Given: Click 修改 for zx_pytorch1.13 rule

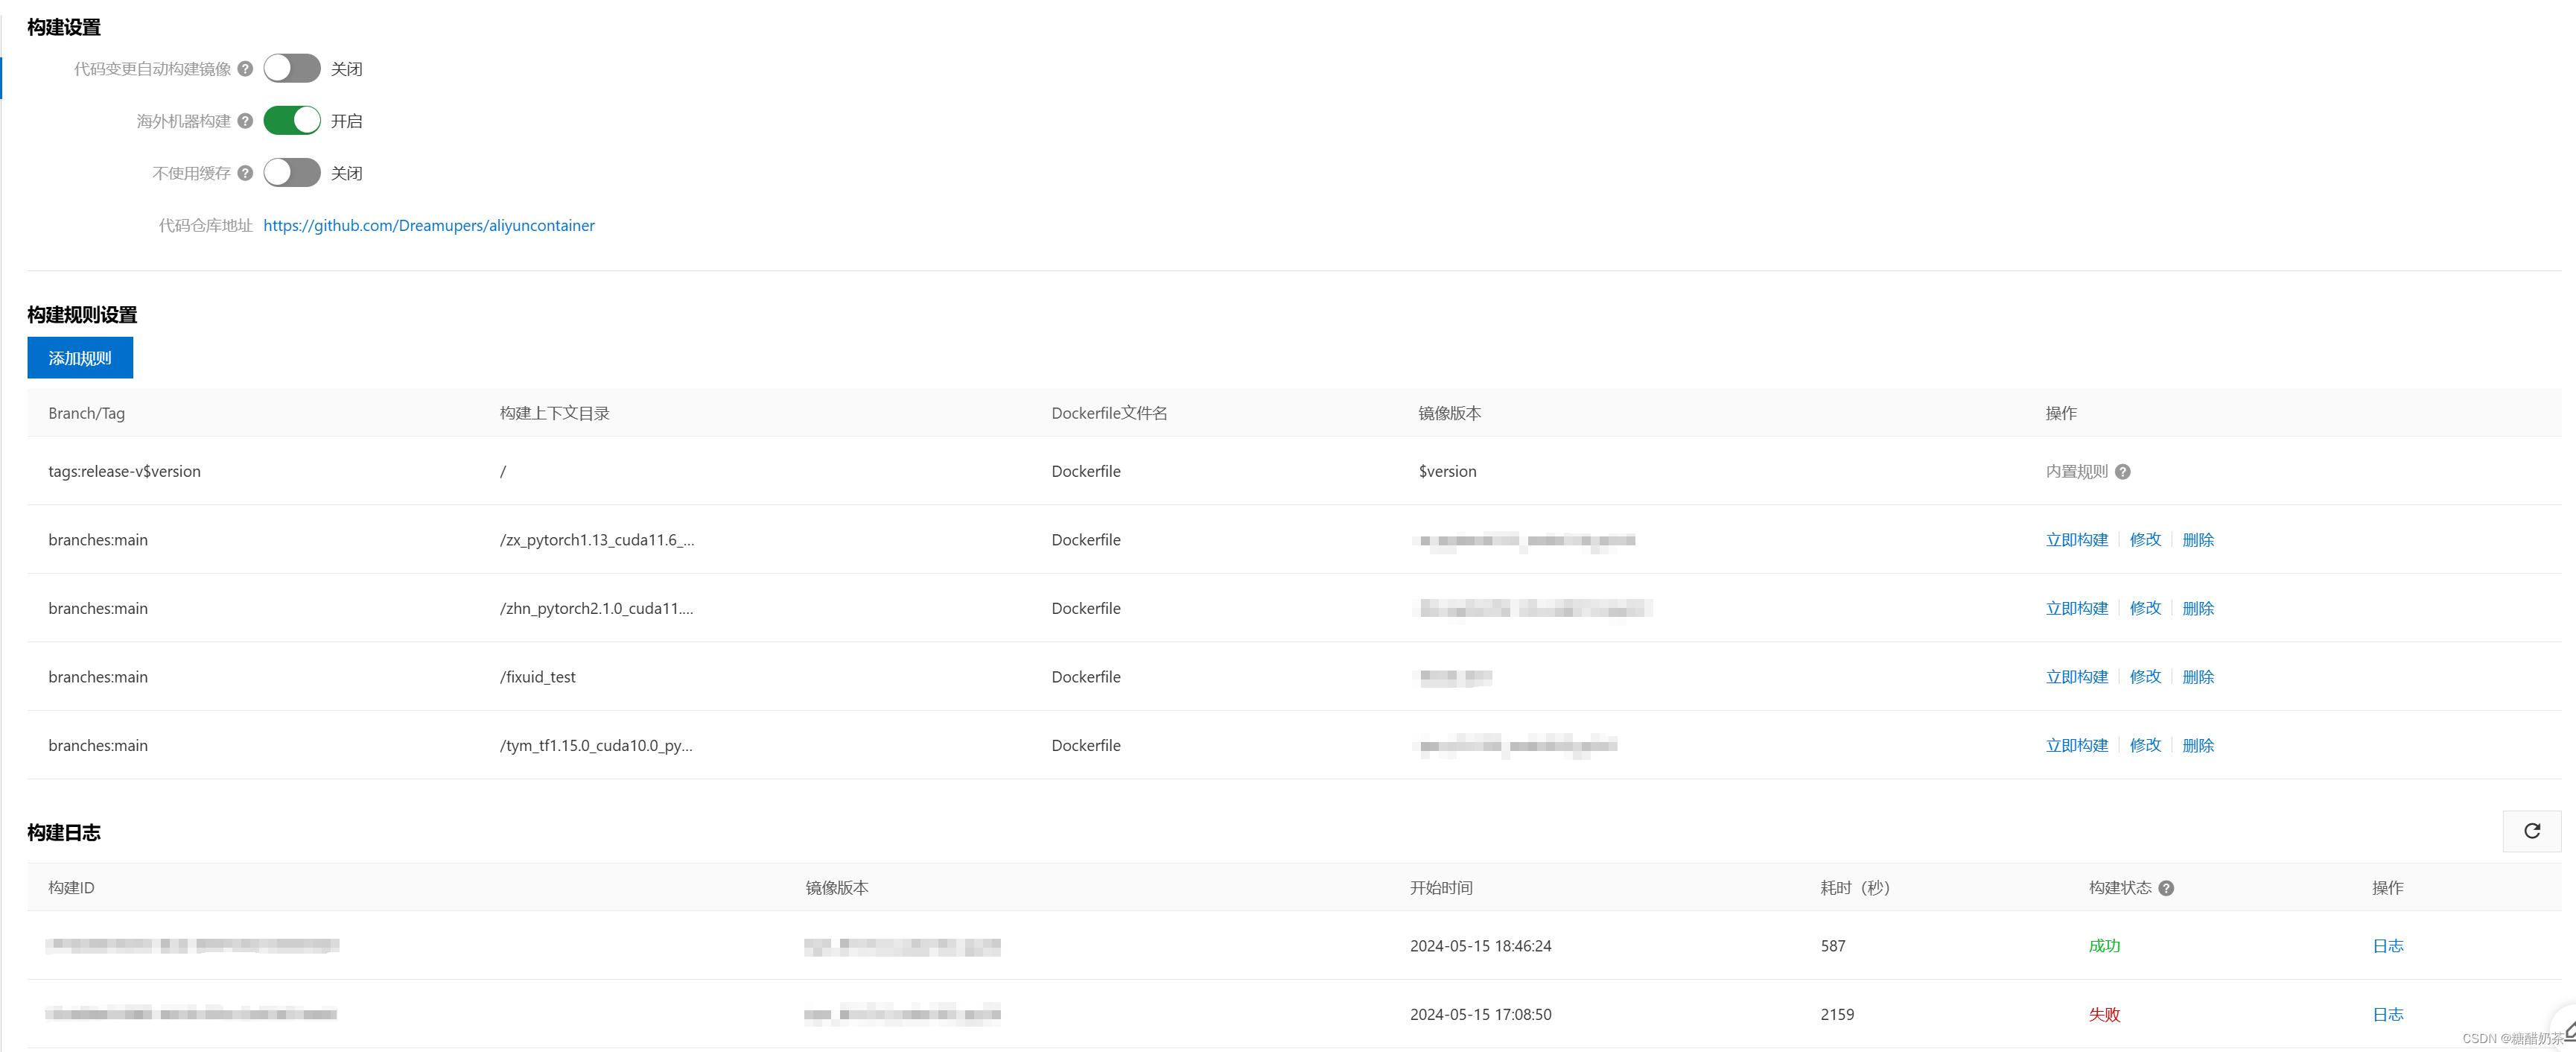Looking at the screenshot, I should pyautogui.click(x=2145, y=540).
